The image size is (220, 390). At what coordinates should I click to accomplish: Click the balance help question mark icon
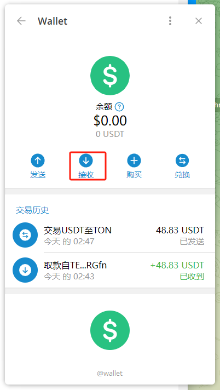pos(119,107)
